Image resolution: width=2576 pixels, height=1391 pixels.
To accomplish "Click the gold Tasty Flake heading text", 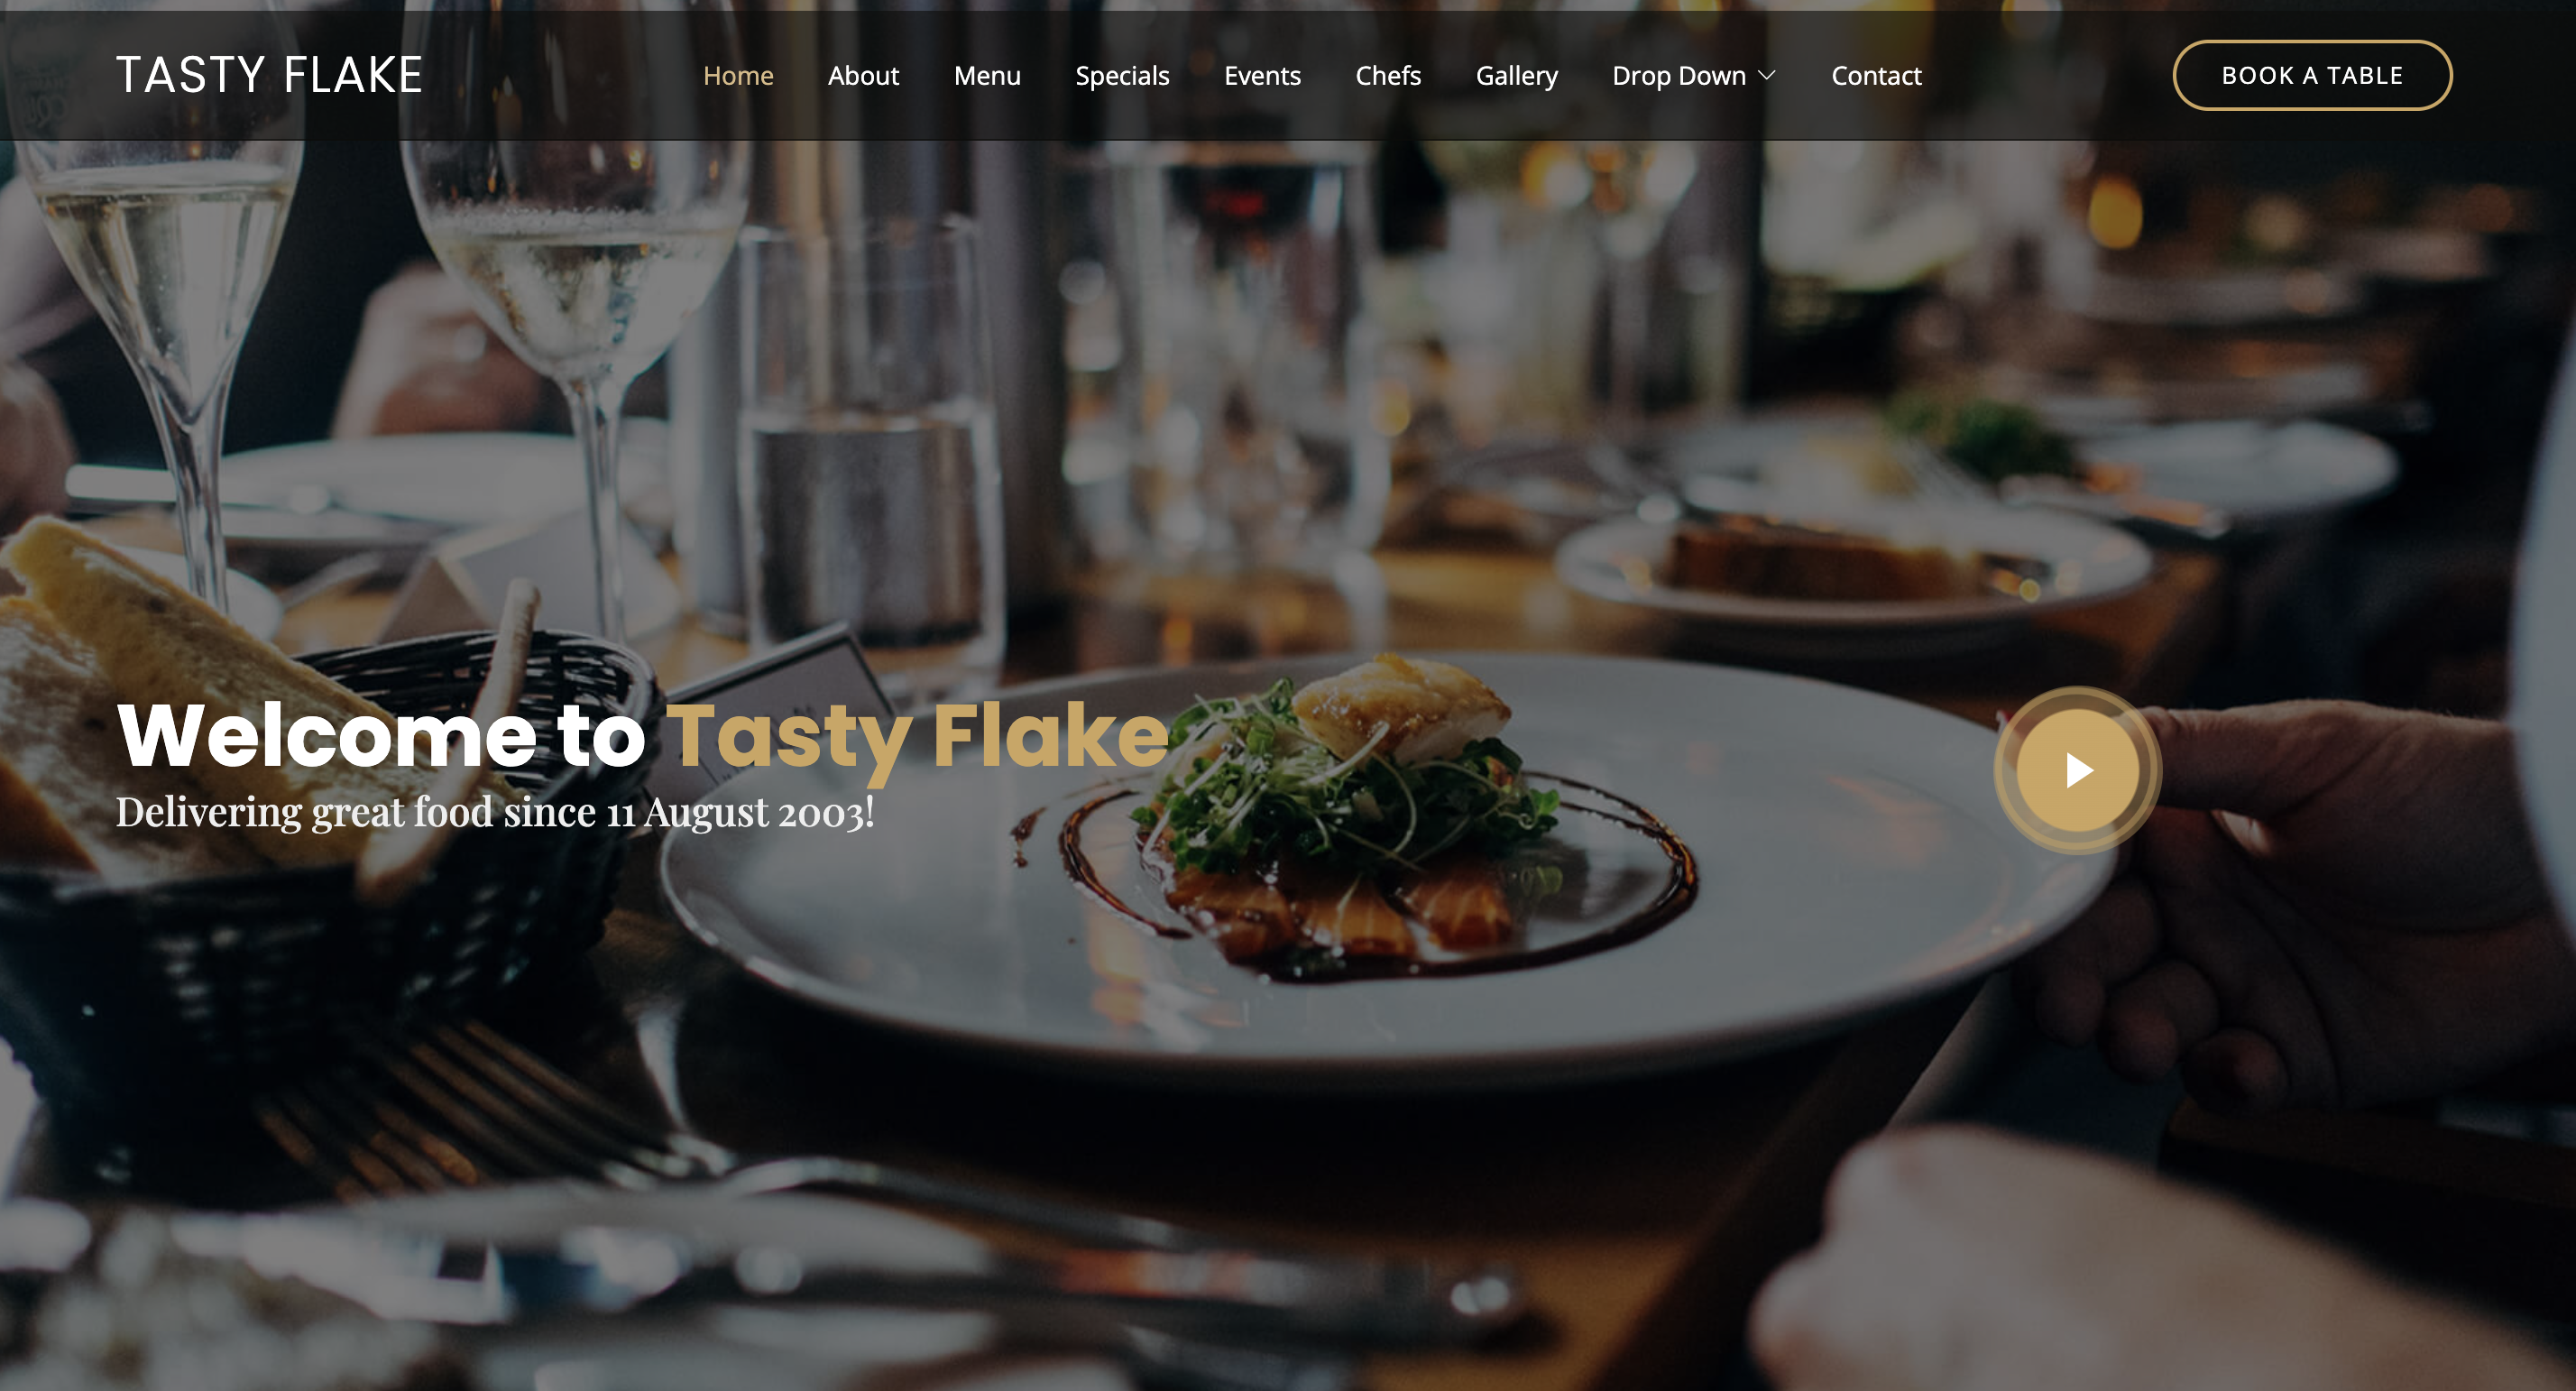I will tap(917, 736).
